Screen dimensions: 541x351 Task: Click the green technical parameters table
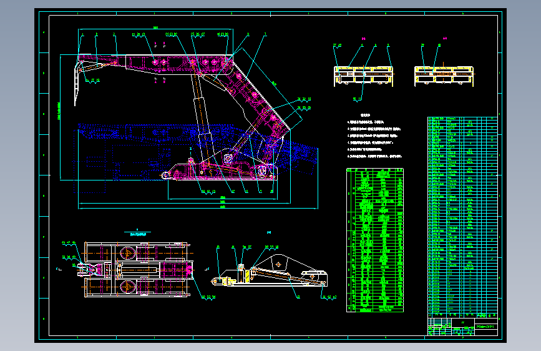[375, 240]
